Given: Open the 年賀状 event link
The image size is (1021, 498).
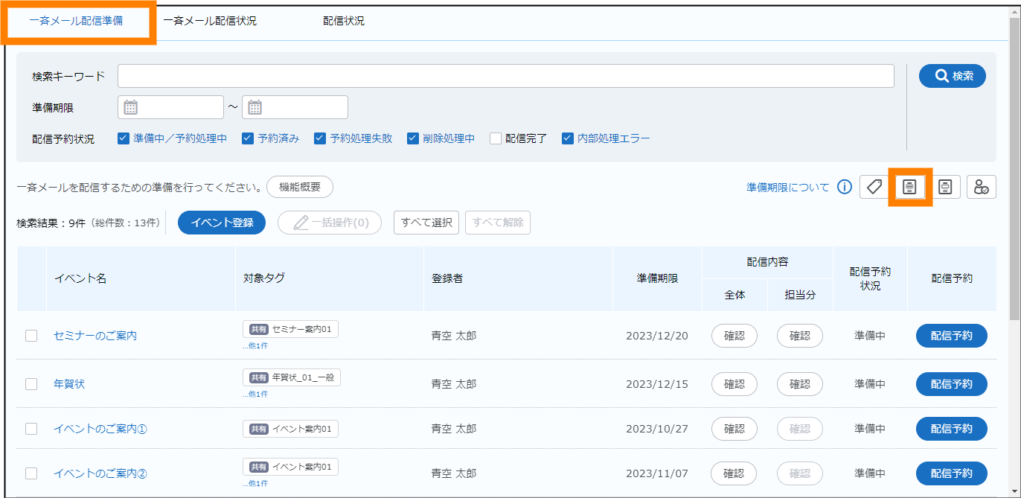Looking at the screenshot, I should pyautogui.click(x=69, y=384).
